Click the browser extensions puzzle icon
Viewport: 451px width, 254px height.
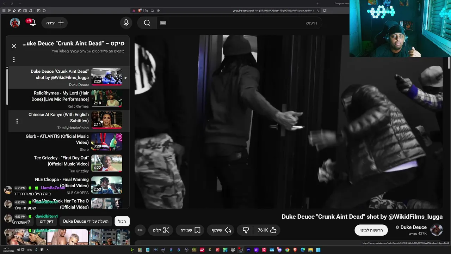pyautogui.click(x=44, y=11)
